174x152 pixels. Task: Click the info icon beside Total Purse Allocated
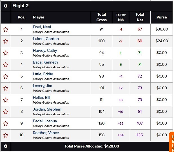6,146
